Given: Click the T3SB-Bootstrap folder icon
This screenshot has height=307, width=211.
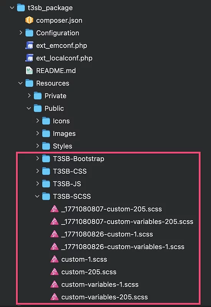Looking at the screenshot, I should [46, 159].
